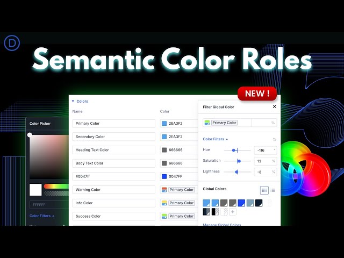Click the Lightness slider handle
The height and width of the screenshot is (258, 344).
pos(236,172)
